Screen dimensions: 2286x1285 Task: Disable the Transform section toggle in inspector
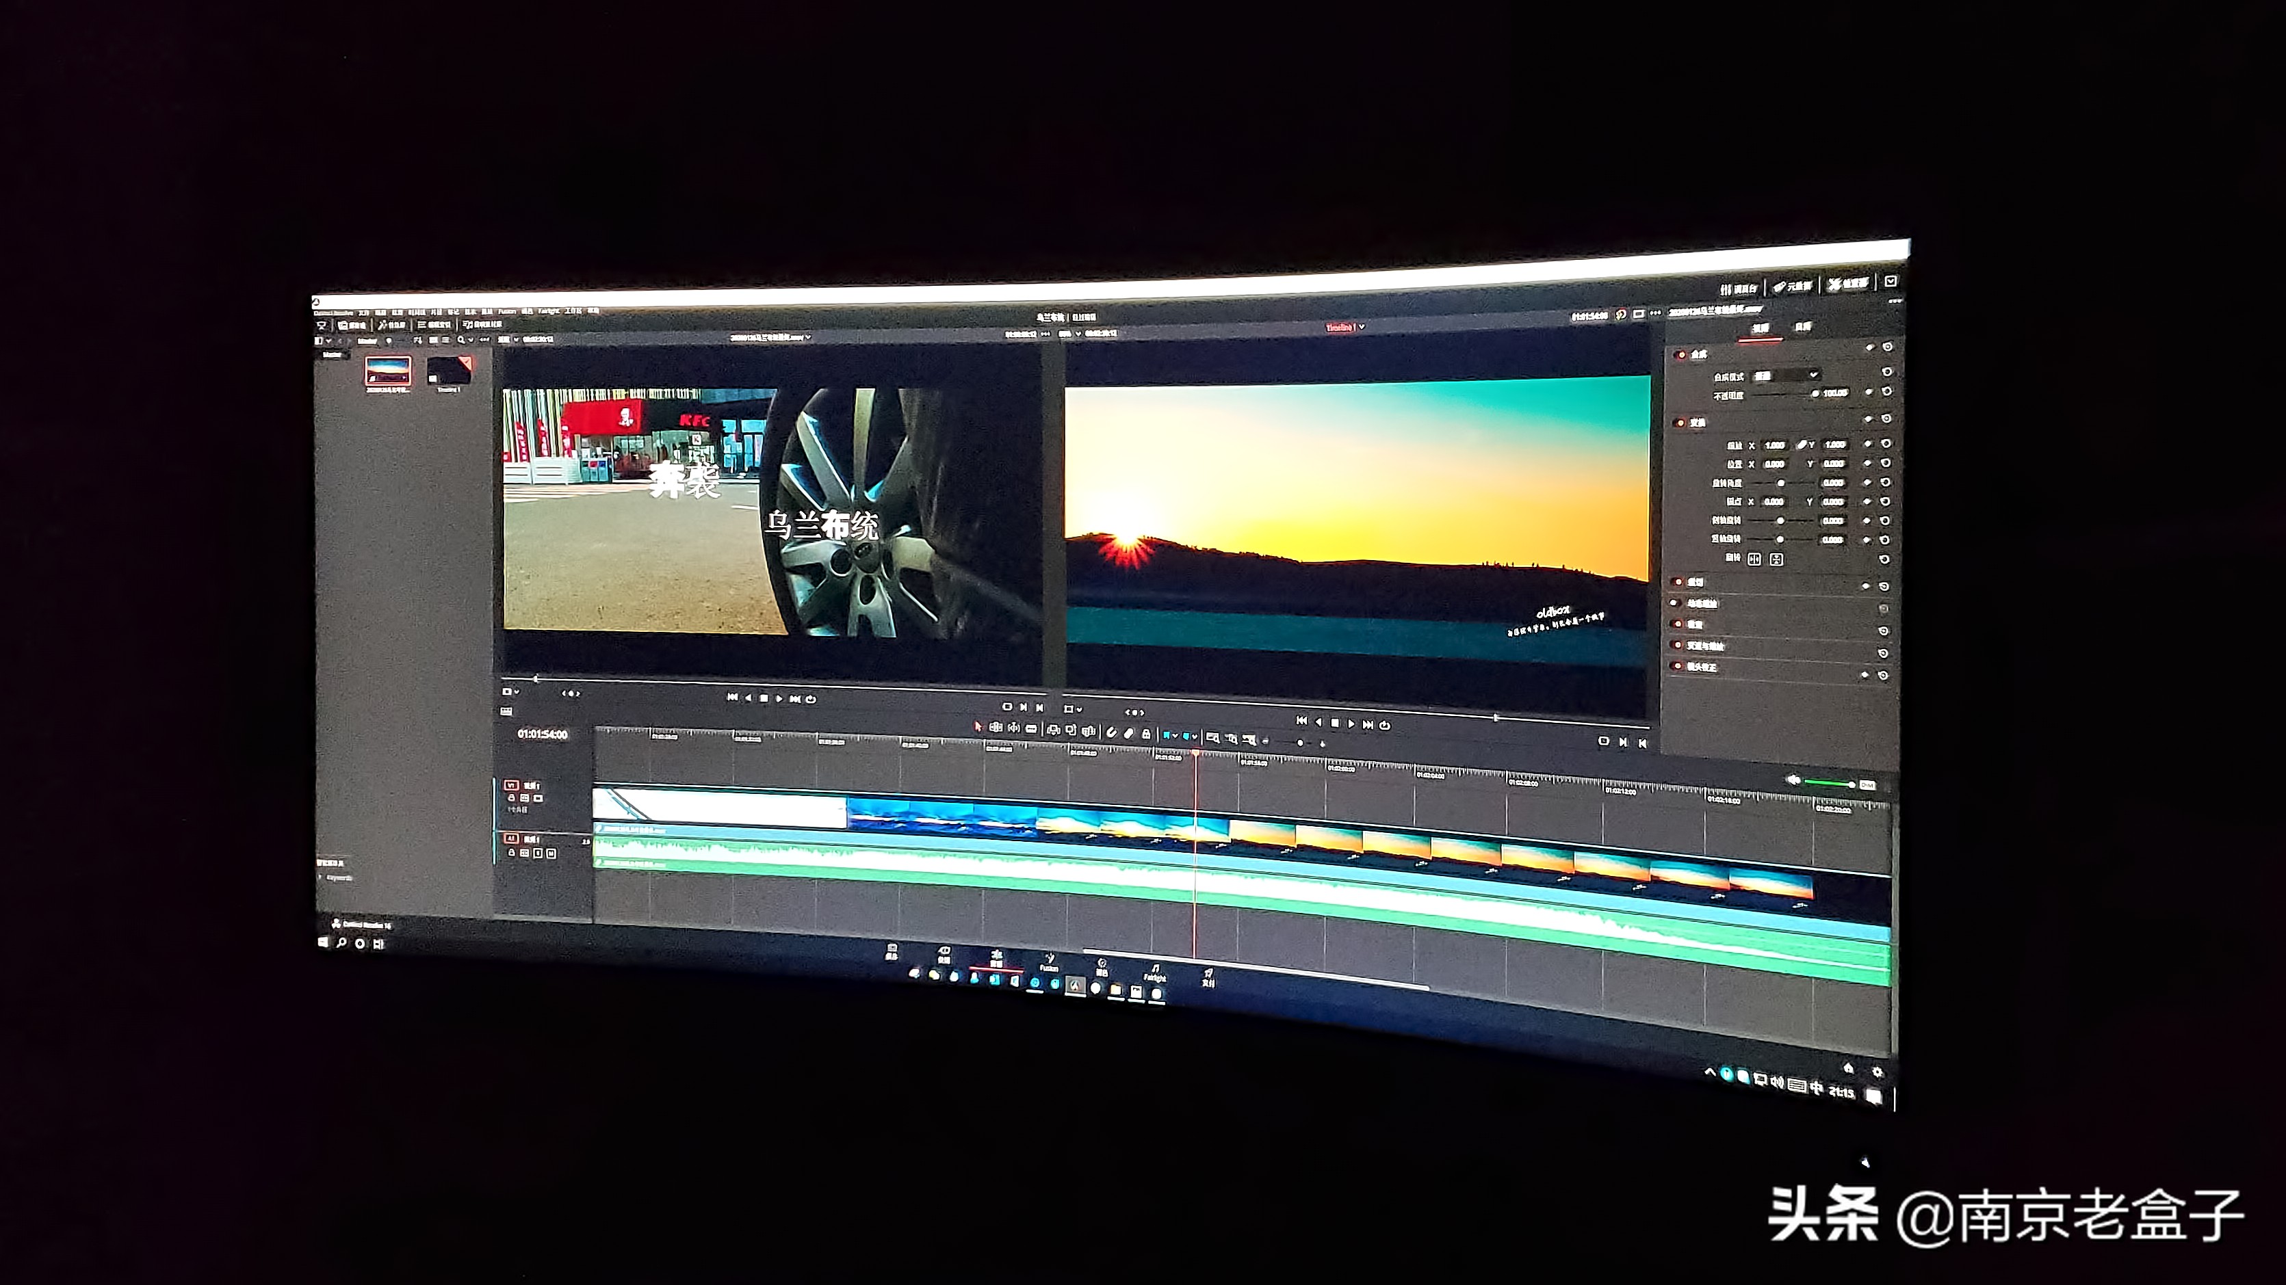(x=1679, y=423)
